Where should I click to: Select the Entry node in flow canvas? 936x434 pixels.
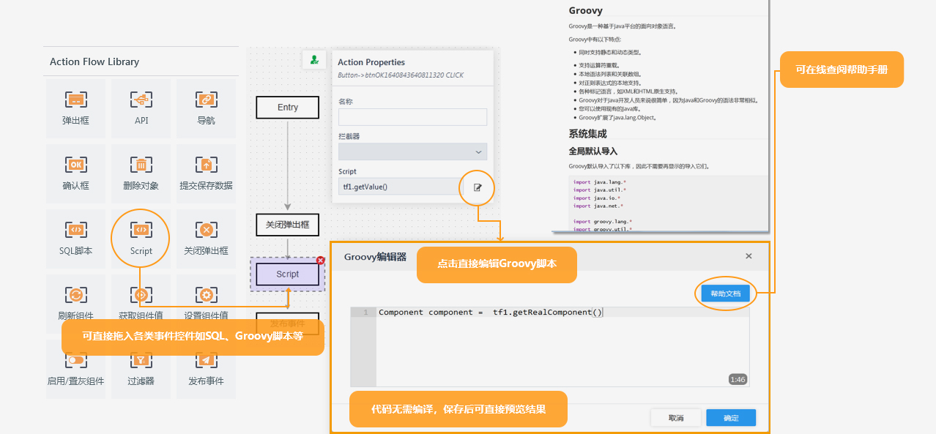coord(288,108)
